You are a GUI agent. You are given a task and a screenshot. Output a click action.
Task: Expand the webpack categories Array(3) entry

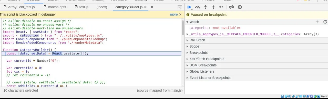(x=253, y=34)
